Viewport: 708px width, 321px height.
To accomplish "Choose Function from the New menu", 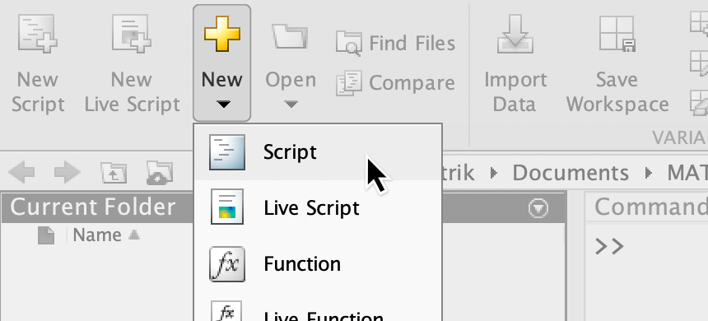I will pos(318,263).
